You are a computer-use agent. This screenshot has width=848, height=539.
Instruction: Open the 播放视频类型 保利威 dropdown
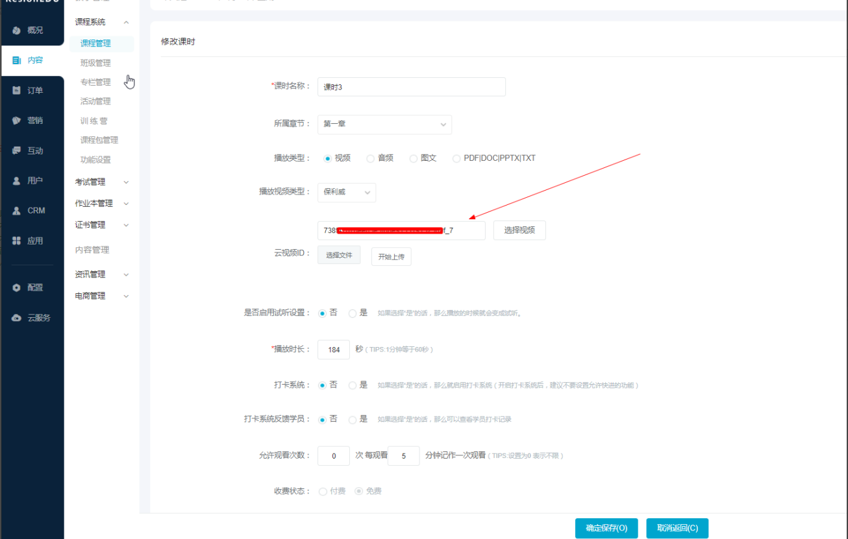pyautogui.click(x=347, y=193)
